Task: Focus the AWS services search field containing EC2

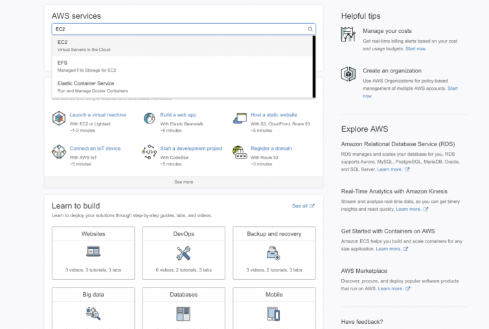Action: (x=184, y=29)
